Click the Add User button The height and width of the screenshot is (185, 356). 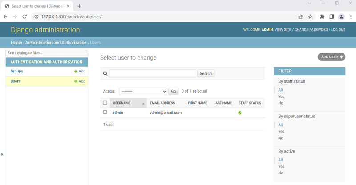tap(332, 57)
